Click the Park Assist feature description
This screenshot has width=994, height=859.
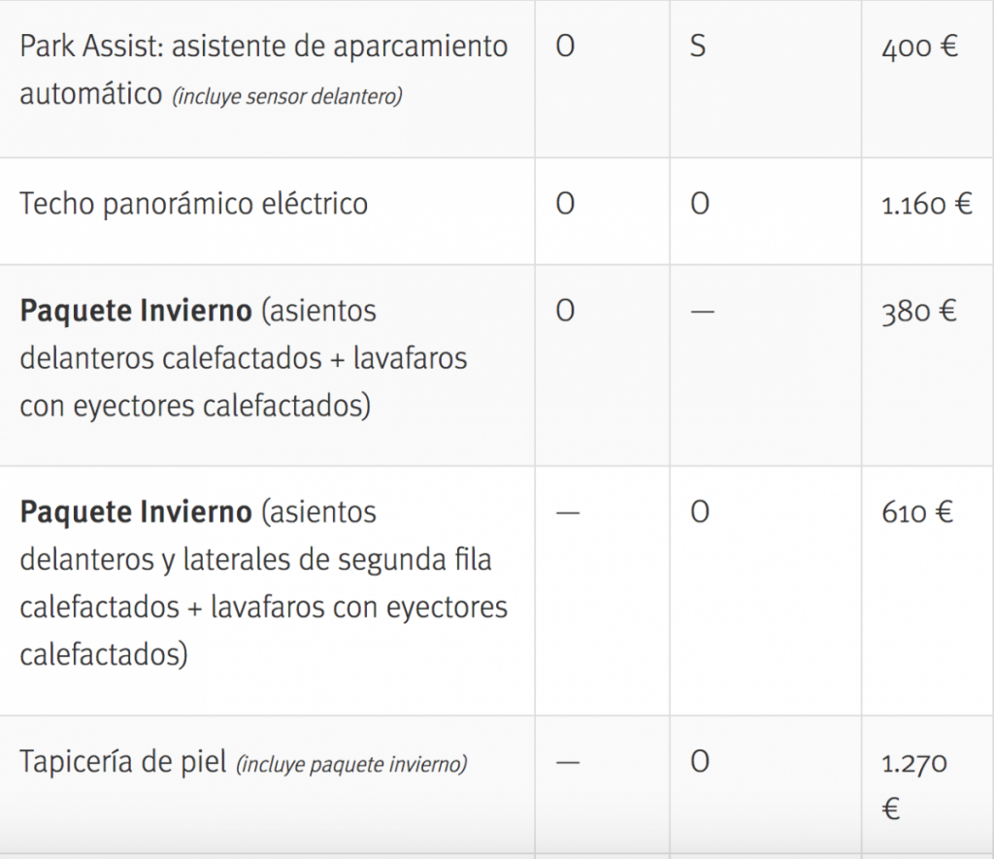point(263,48)
